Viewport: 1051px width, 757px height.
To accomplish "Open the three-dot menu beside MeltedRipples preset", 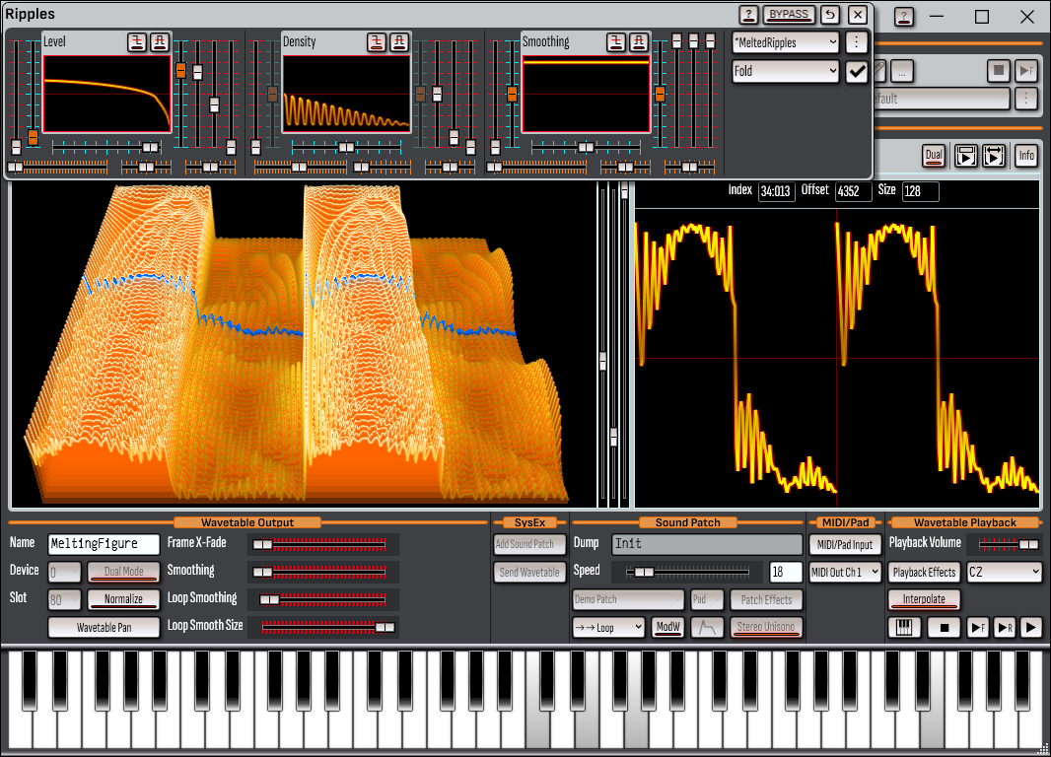I will (x=856, y=42).
